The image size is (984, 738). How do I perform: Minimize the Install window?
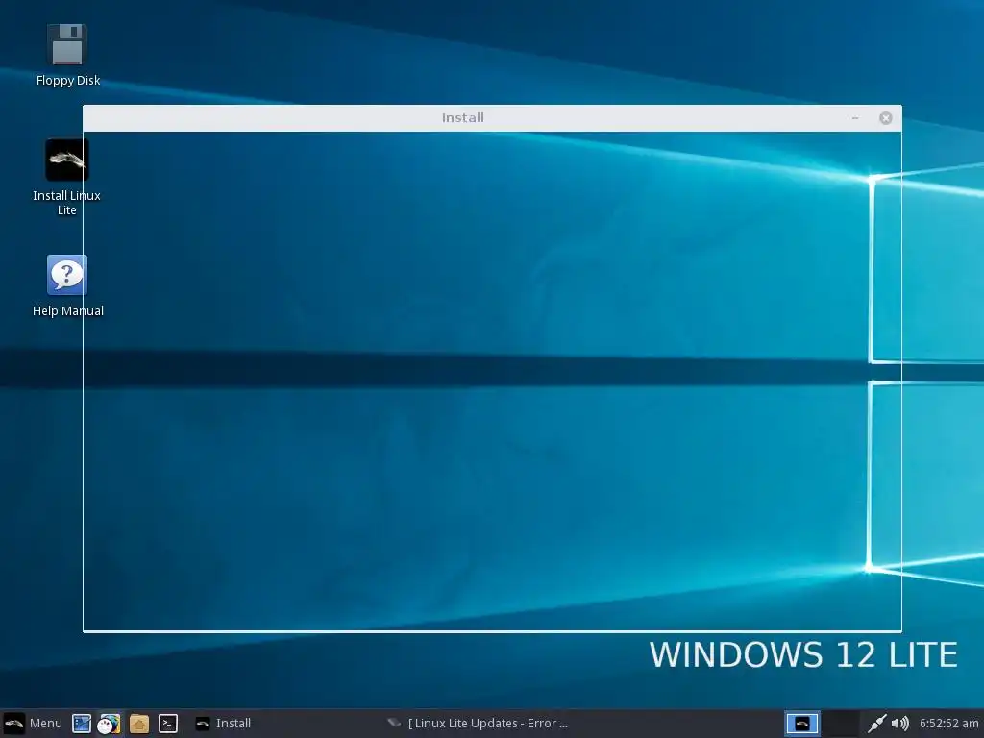(x=854, y=118)
